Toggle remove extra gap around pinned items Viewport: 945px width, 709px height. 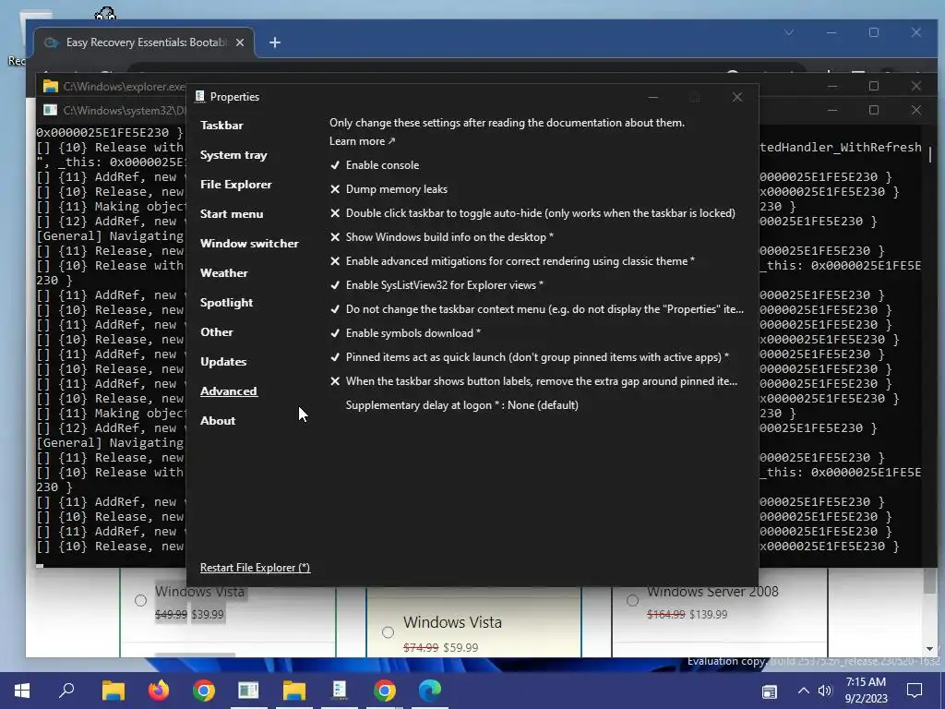pyautogui.click(x=534, y=381)
